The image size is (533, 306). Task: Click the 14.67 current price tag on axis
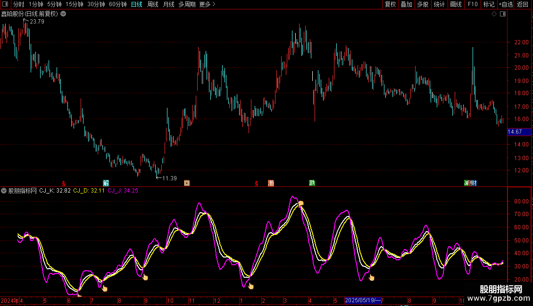point(515,132)
